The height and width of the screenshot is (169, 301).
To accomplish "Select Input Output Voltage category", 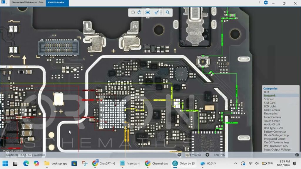I will (x=277, y=150).
